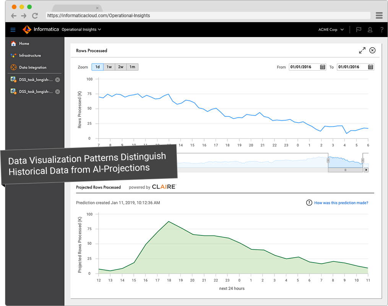Open the user profile icon

click(370, 30)
